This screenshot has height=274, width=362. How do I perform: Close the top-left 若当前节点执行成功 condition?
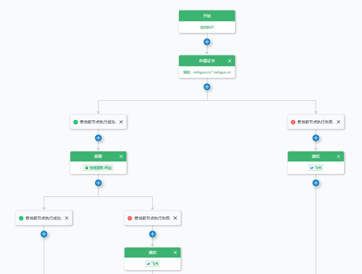tap(121, 122)
